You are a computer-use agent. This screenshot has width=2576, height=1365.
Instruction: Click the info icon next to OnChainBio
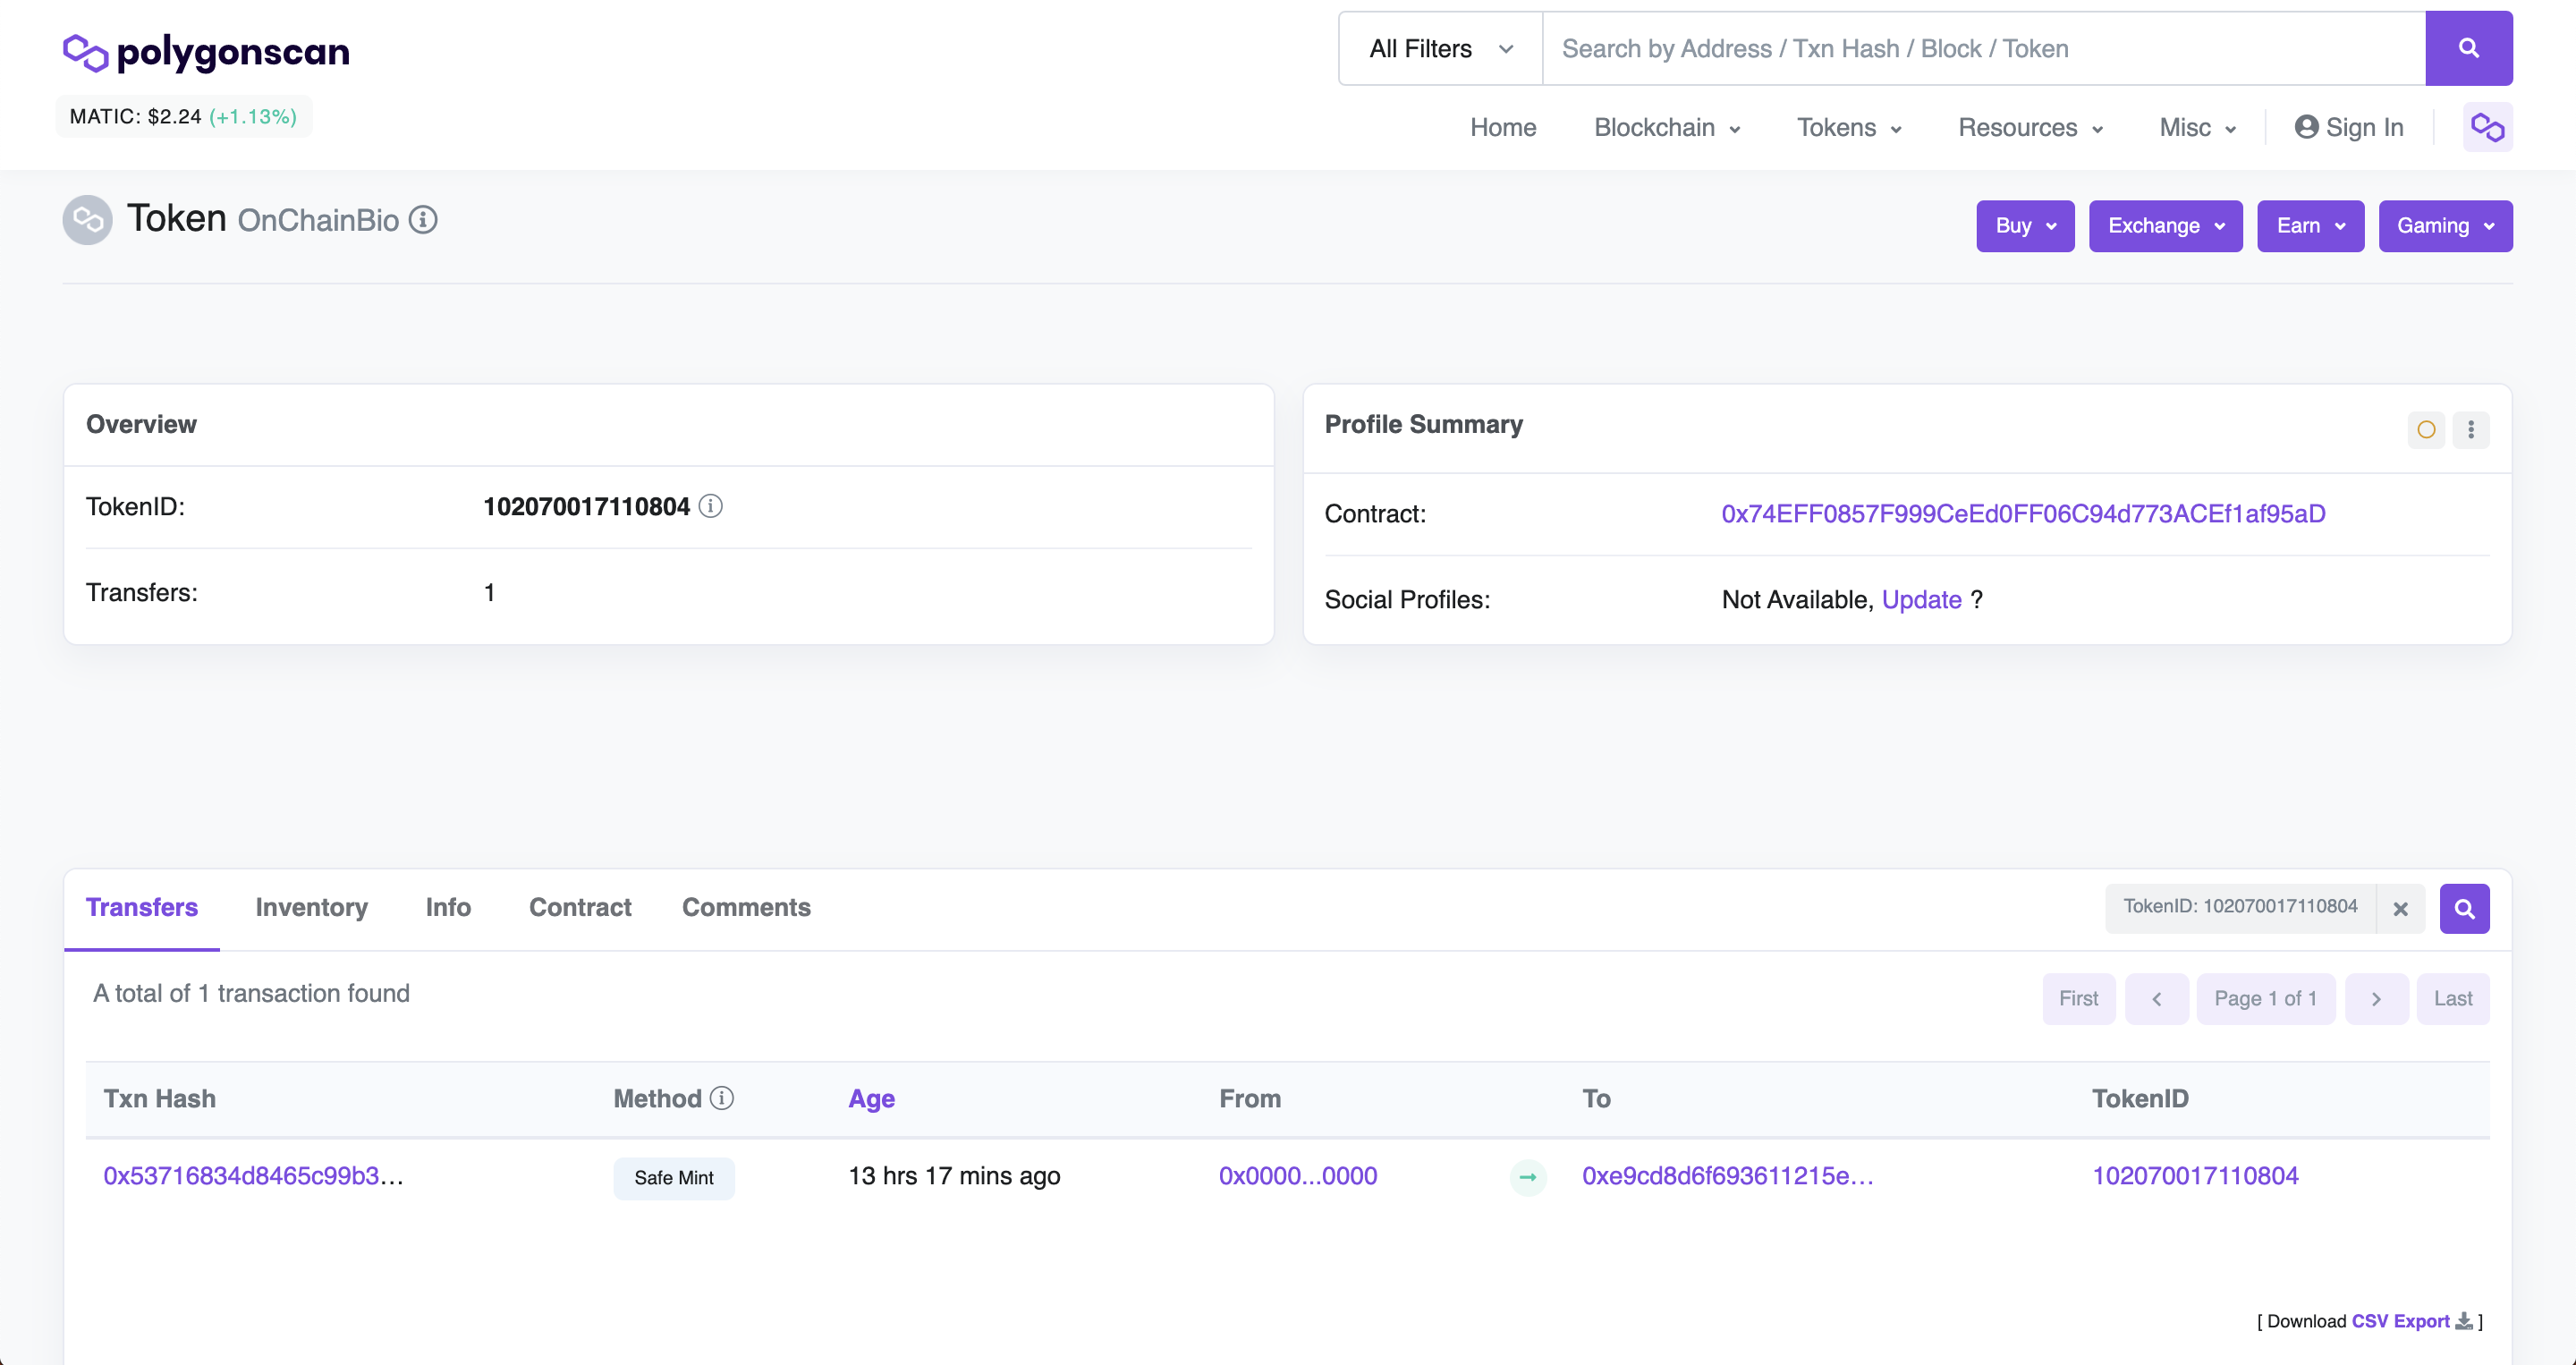423,220
